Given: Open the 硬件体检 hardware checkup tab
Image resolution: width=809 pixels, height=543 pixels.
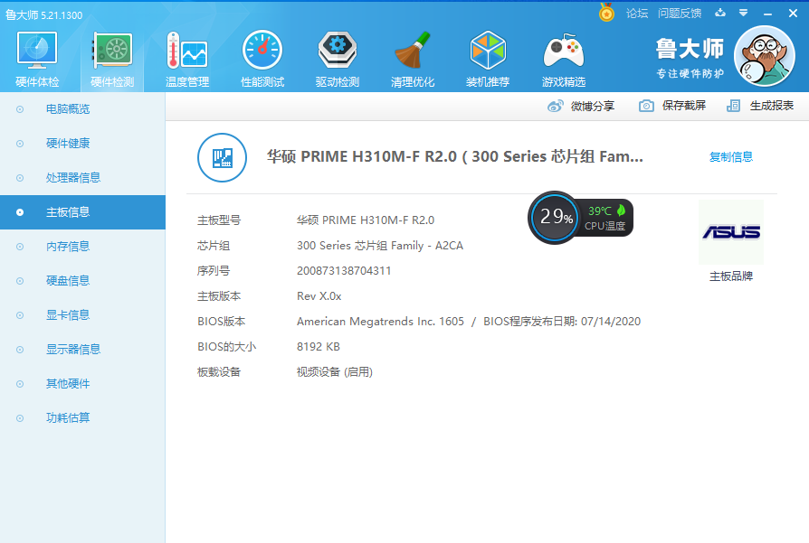Looking at the screenshot, I should click(37, 60).
